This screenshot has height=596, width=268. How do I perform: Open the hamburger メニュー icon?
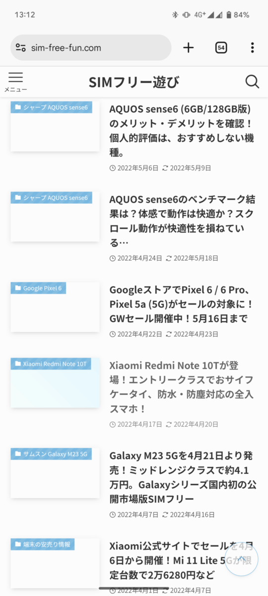(15, 82)
